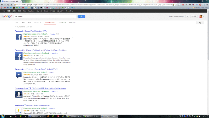Select the ウェブ search tab

point(16,23)
